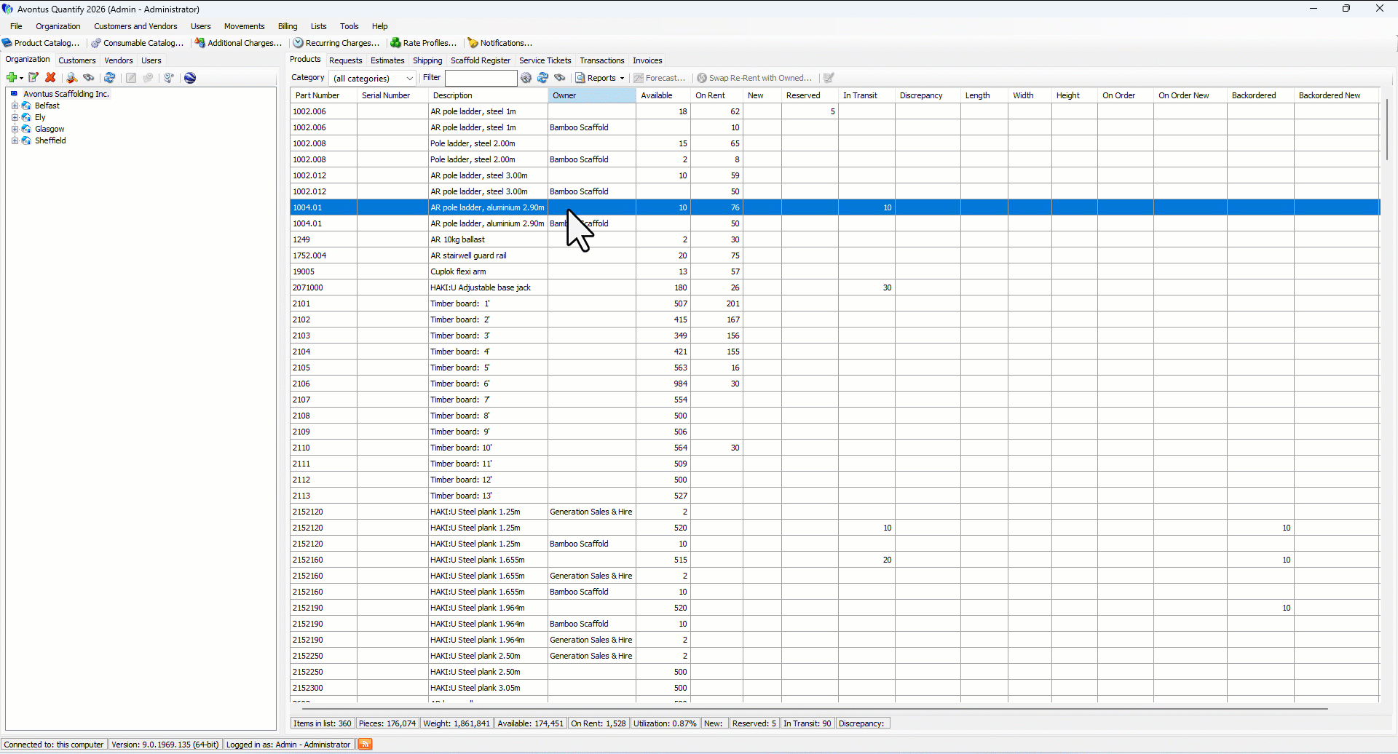Click the Swap Re-Rent with Owned icon

(702, 78)
